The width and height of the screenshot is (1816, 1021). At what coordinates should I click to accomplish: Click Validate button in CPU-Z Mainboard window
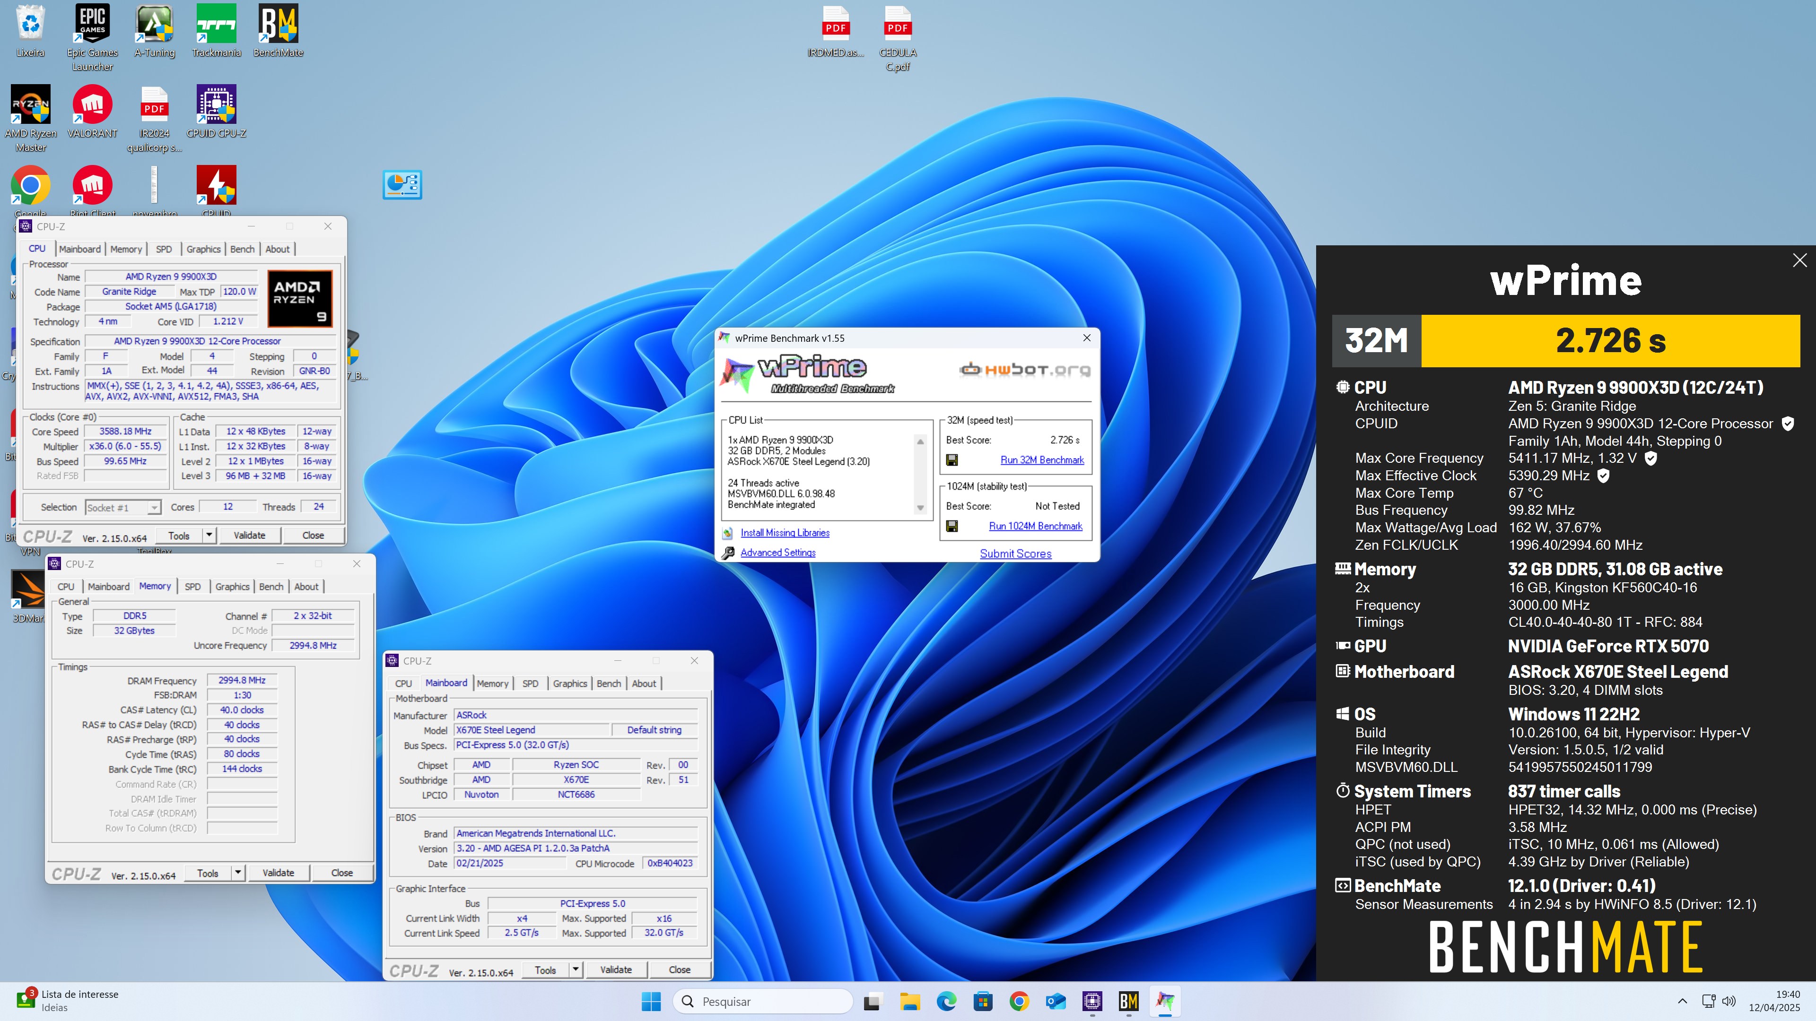coord(615,969)
